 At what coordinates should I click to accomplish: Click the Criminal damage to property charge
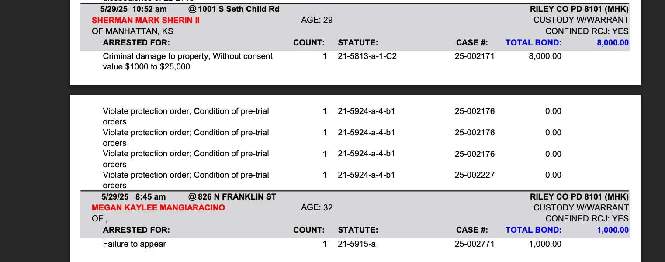pos(187,56)
